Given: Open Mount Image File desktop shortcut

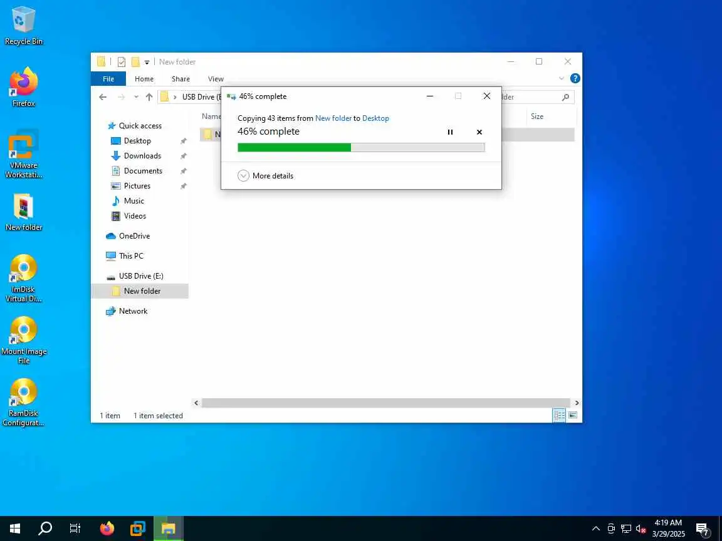Looking at the screenshot, I should click(x=23, y=341).
